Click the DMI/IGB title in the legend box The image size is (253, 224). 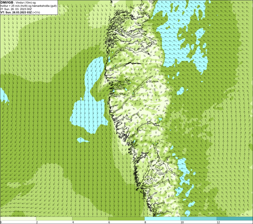(x=7, y=3)
